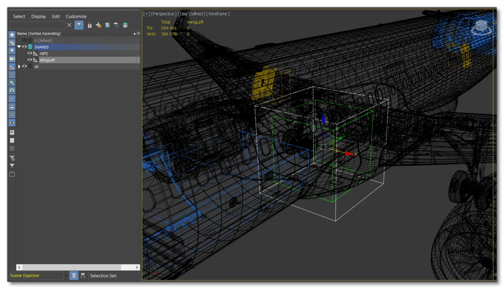This screenshot has width=504, height=289.
Task: Click the add-to-layer plus icon
Action: pyautogui.click(x=99, y=25)
